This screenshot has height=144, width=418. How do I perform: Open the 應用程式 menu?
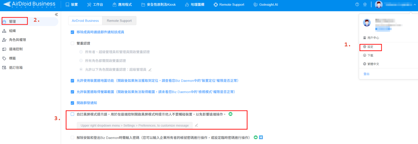(122, 5)
